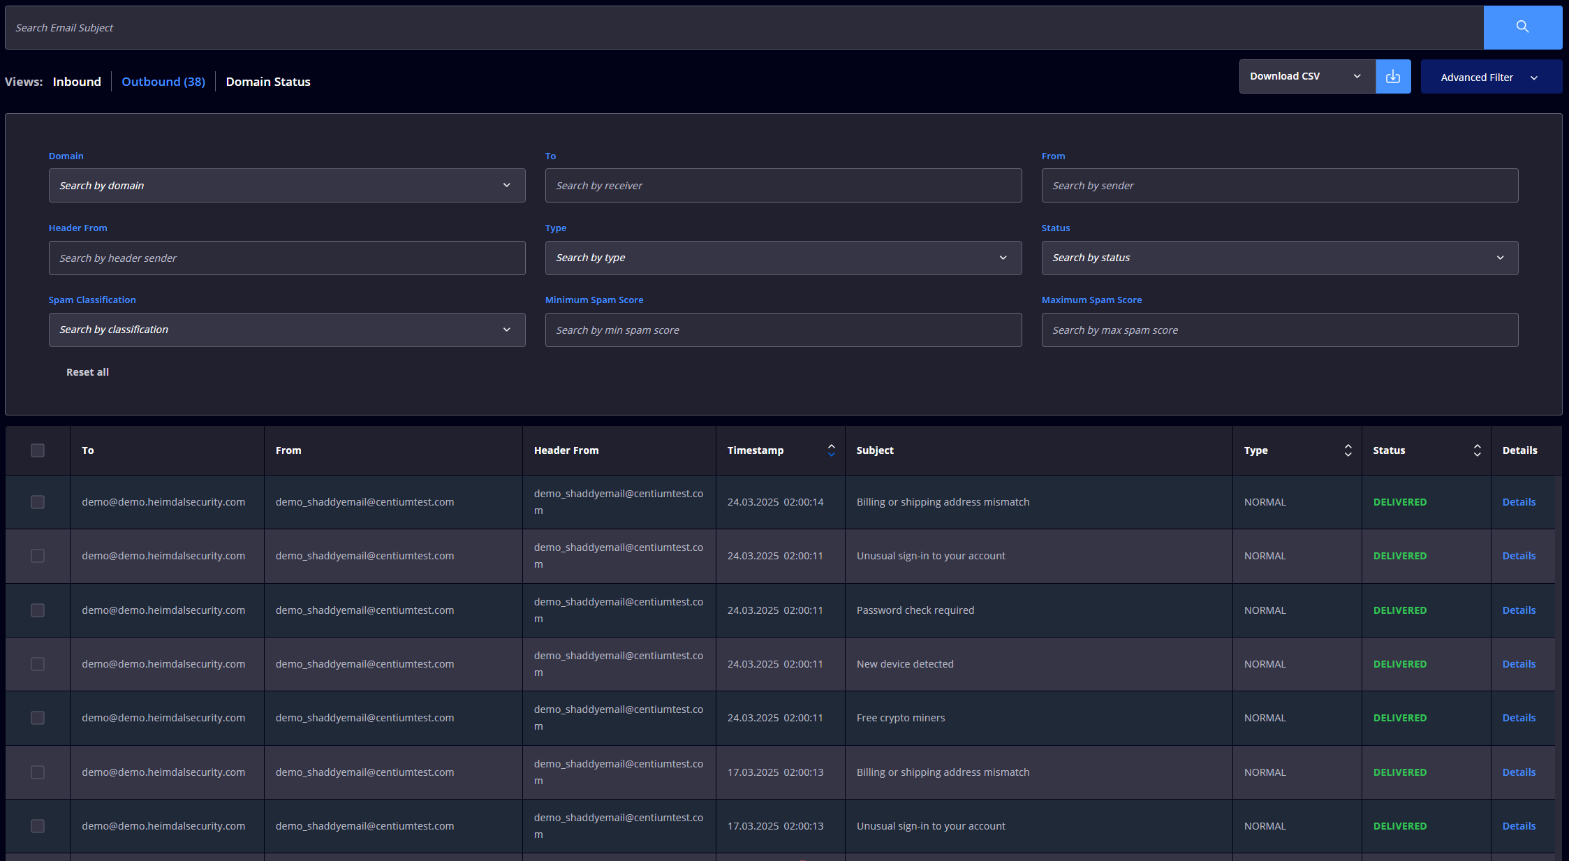Sort by Timestamp column arrows
1569x861 pixels.
click(831, 450)
